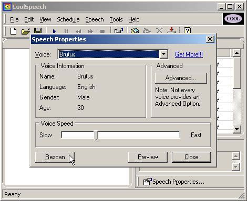Image resolution: width=247 pixels, height=201 pixels.
Task: Click the CoolSpeech title bar app icon
Action: pos(7,7)
